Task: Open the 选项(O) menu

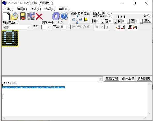Action: point(50,9)
